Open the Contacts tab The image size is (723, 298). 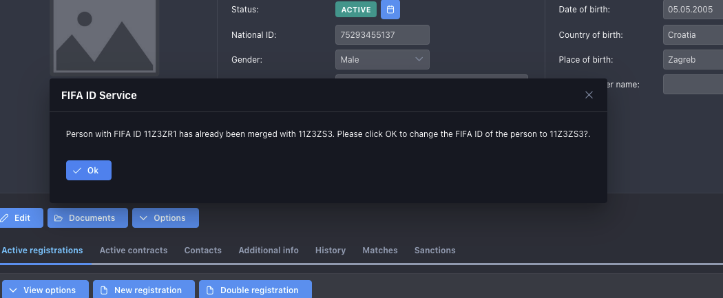203,251
